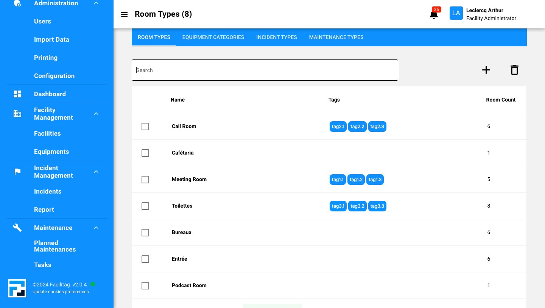This screenshot has width=545, height=308.
Task: Open the Maintenance Types tab
Action: pos(336,37)
